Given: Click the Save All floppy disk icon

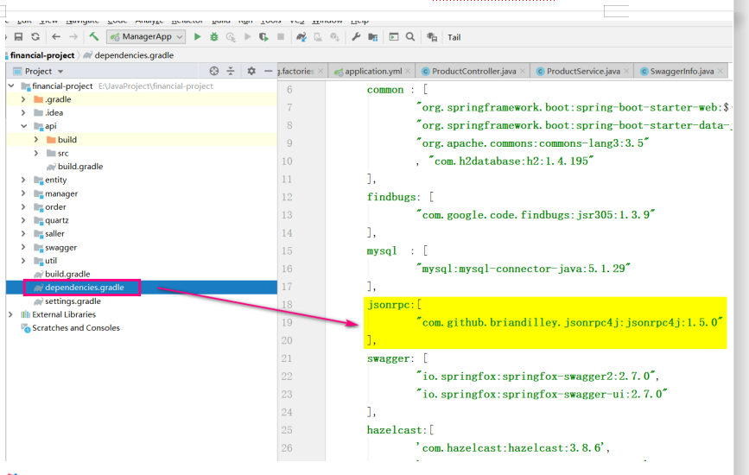Looking at the screenshot, I should 18,37.
